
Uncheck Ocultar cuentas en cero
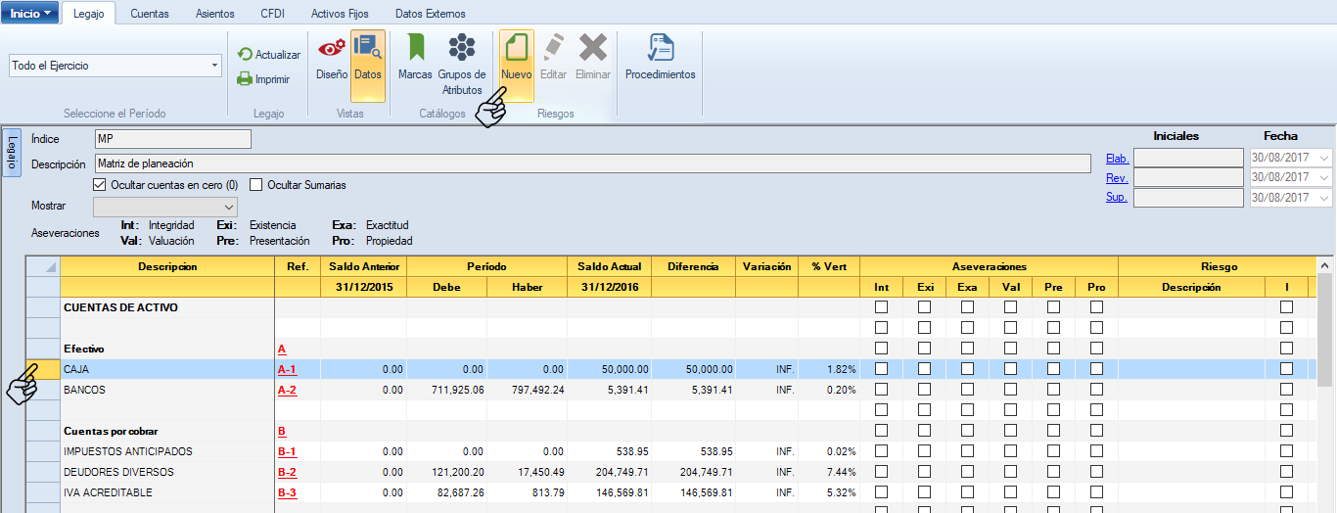99,185
